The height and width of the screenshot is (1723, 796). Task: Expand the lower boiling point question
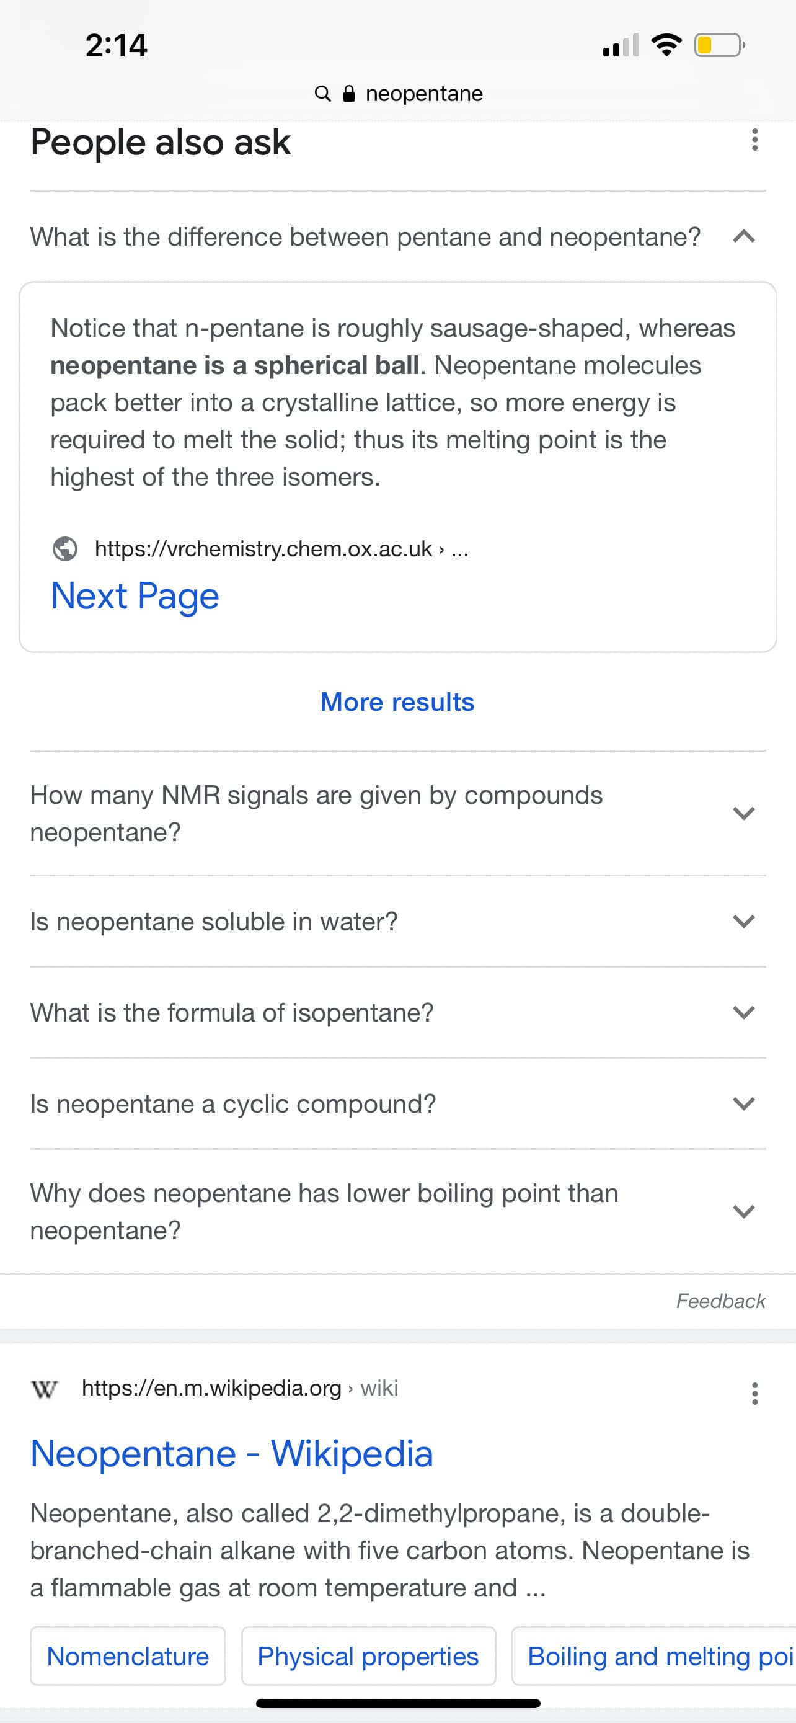pos(397,1211)
